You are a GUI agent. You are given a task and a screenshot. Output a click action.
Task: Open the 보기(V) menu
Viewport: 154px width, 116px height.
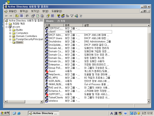[x=35, y=11]
